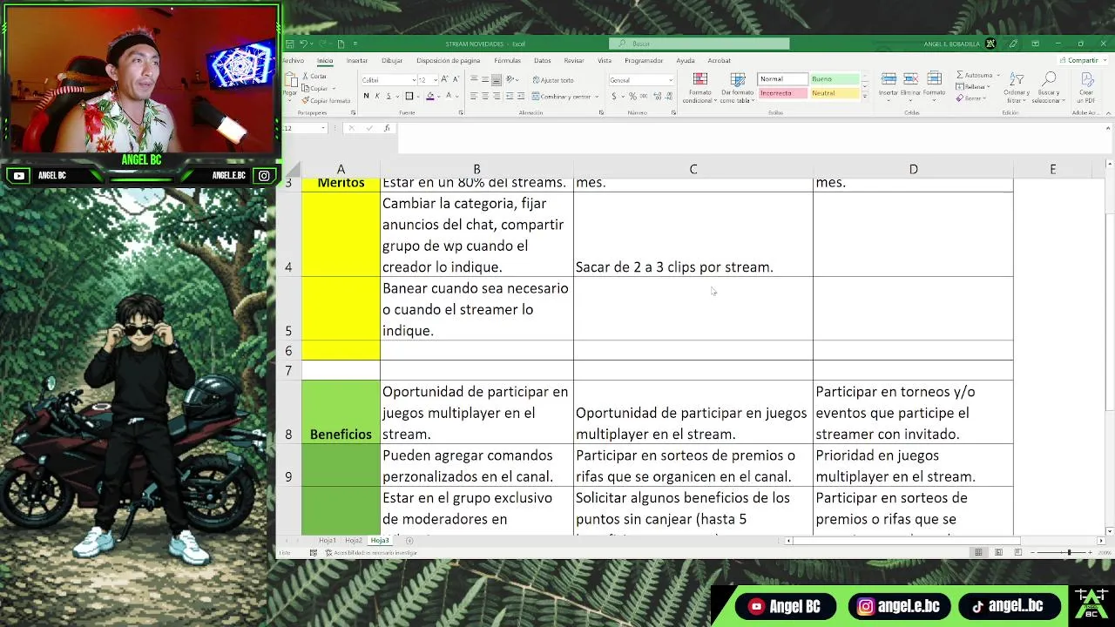Open the Calibri font name dropdown
The image size is (1115, 627).
click(x=414, y=79)
